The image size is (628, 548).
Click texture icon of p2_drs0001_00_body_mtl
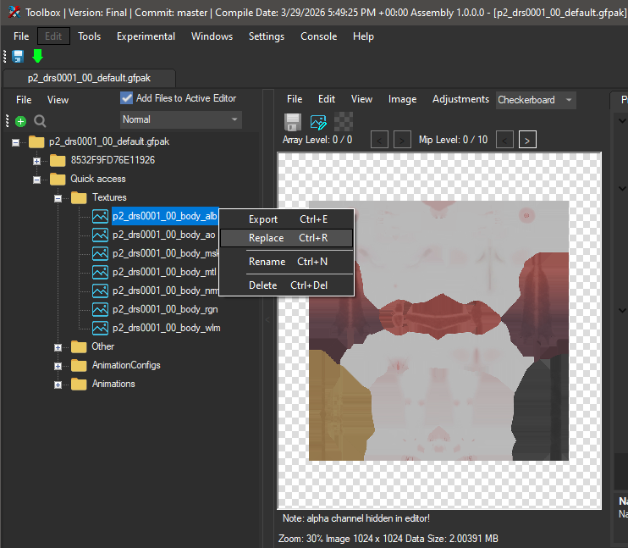tap(100, 272)
